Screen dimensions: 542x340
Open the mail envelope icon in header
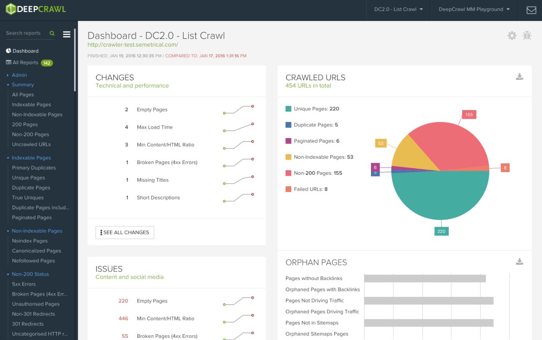click(x=531, y=10)
